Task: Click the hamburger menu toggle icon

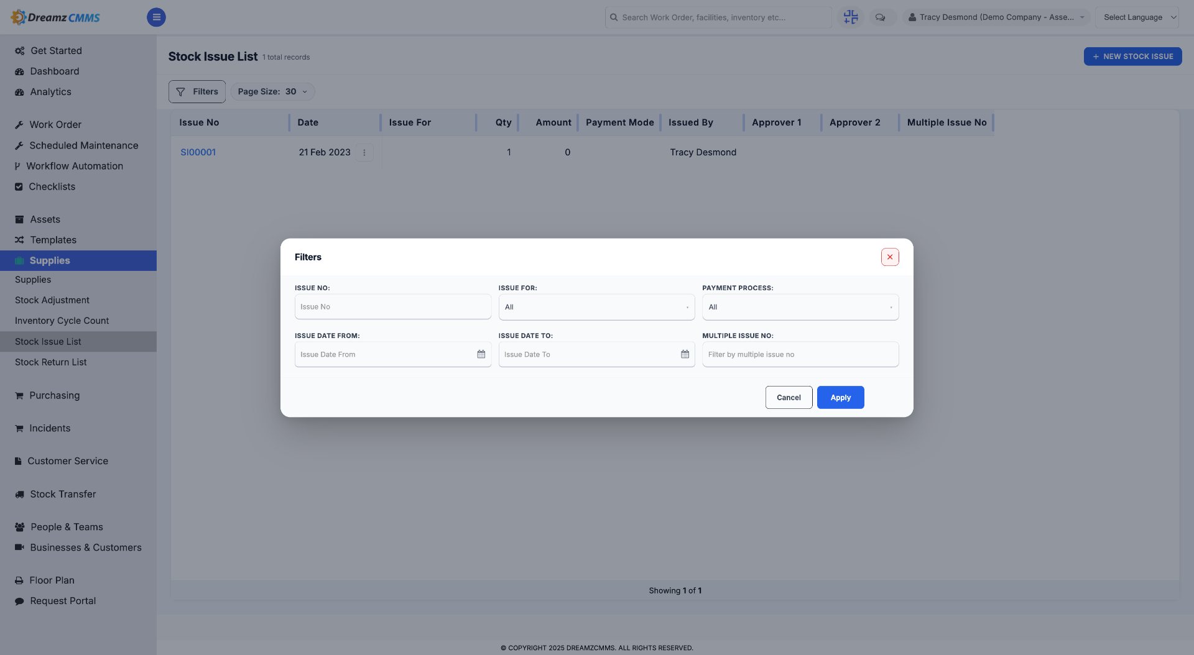Action: pyautogui.click(x=156, y=17)
